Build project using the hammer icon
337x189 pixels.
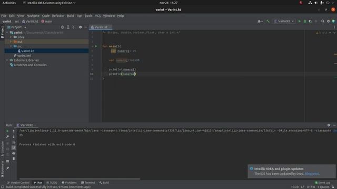pos(268,21)
